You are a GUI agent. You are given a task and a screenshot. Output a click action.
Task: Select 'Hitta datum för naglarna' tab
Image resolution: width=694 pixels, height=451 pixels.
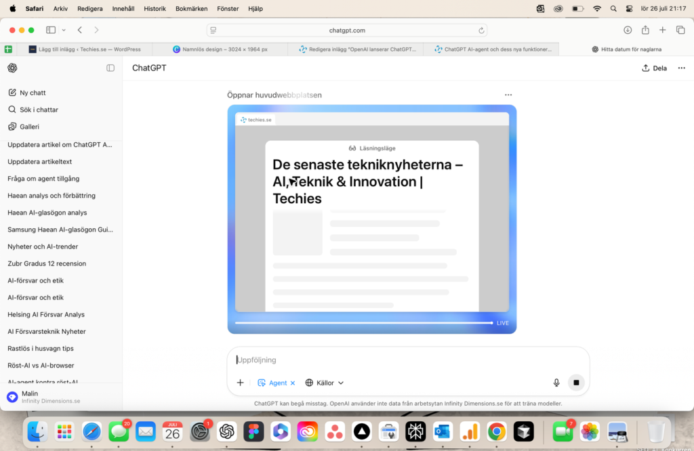point(626,49)
